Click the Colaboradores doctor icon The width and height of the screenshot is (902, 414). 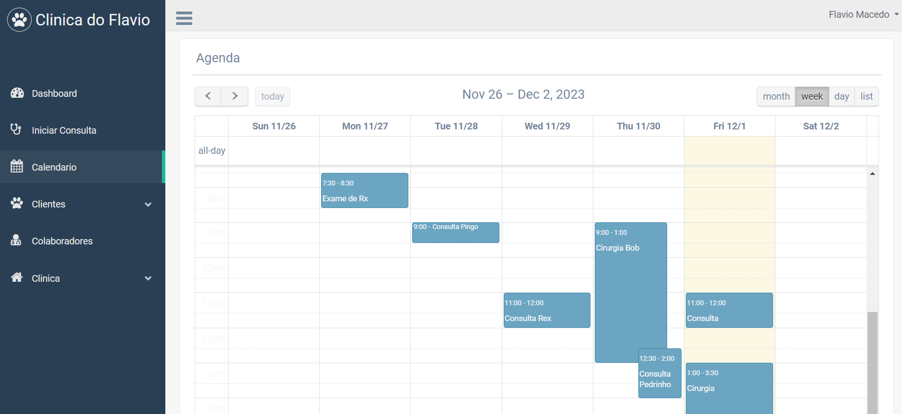pos(16,240)
